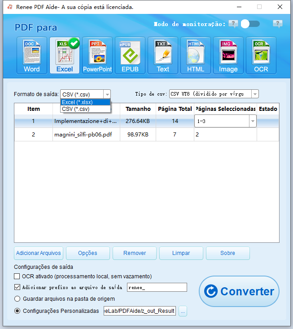The height and width of the screenshot is (329, 293).
Task: Click the renee_ prefix input field
Action: pyautogui.click(x=157, y=287)
